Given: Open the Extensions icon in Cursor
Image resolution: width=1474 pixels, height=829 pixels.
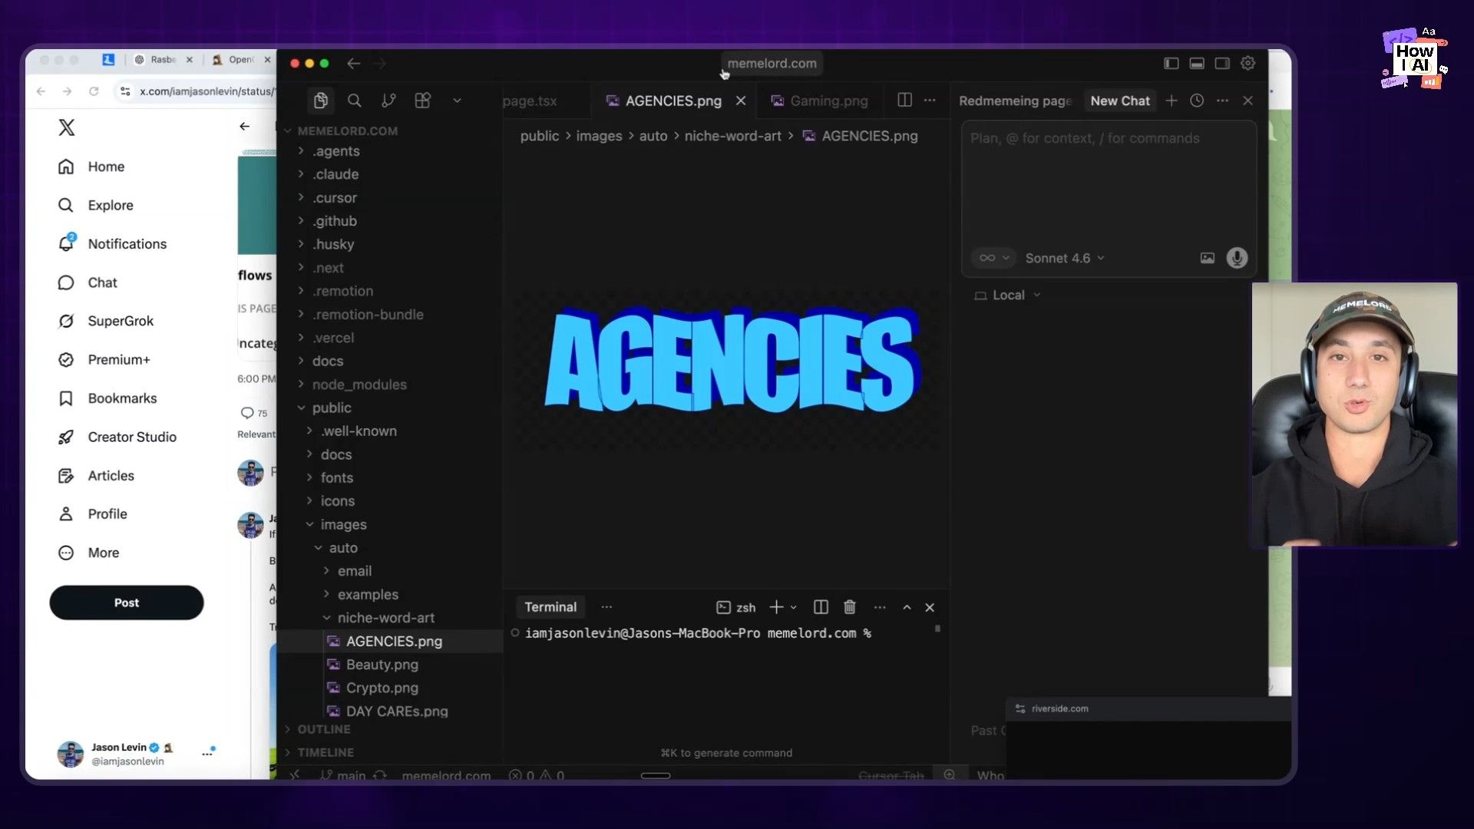Looking at the screenshot, I should click(x=422, y=101).
